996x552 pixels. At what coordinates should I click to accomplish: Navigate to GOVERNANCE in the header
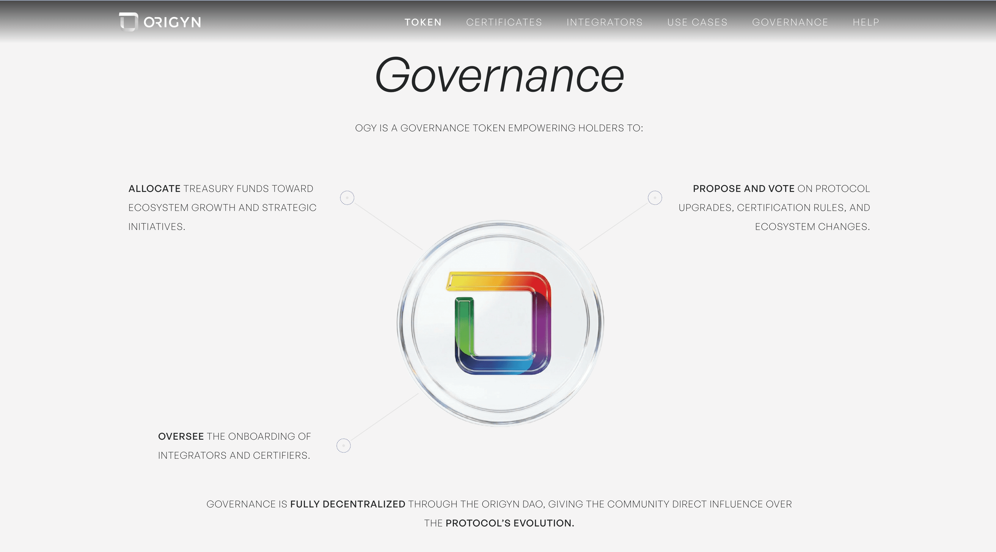tap(790, 22)
